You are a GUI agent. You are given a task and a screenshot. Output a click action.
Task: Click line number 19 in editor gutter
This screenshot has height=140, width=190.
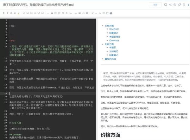pyautogui.click(x=6, y=94)
